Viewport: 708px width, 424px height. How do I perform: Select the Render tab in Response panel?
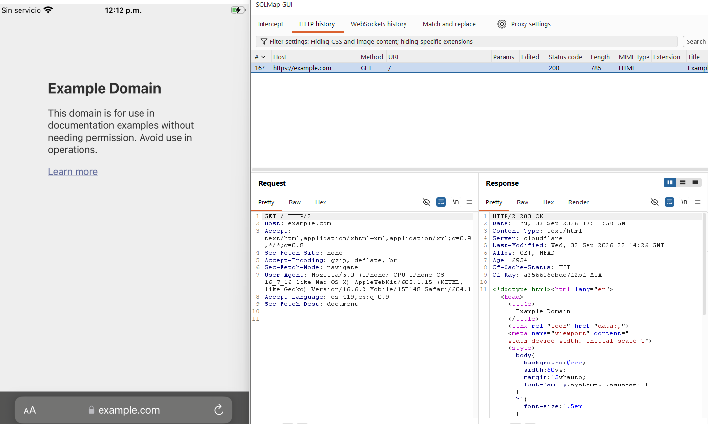(x=579, y=202)
